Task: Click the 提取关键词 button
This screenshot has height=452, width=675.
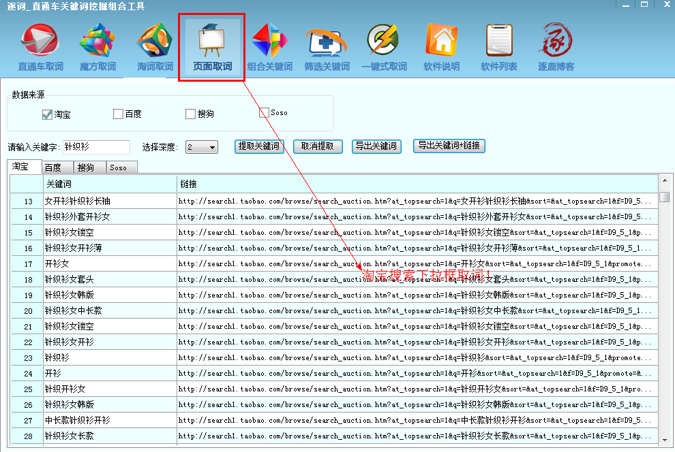Action: point(259,146)
